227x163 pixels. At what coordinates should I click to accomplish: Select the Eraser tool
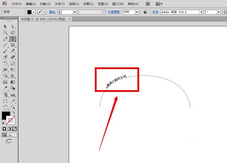[13, 57]
